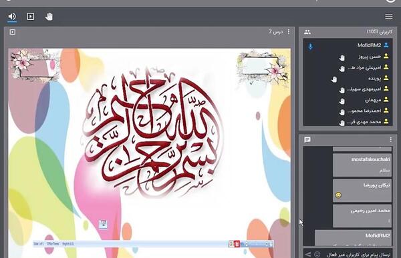Click raised hand icon of امیرمهدی سهیل
This screenshot has width=401, height=258.
coord(342,91)
